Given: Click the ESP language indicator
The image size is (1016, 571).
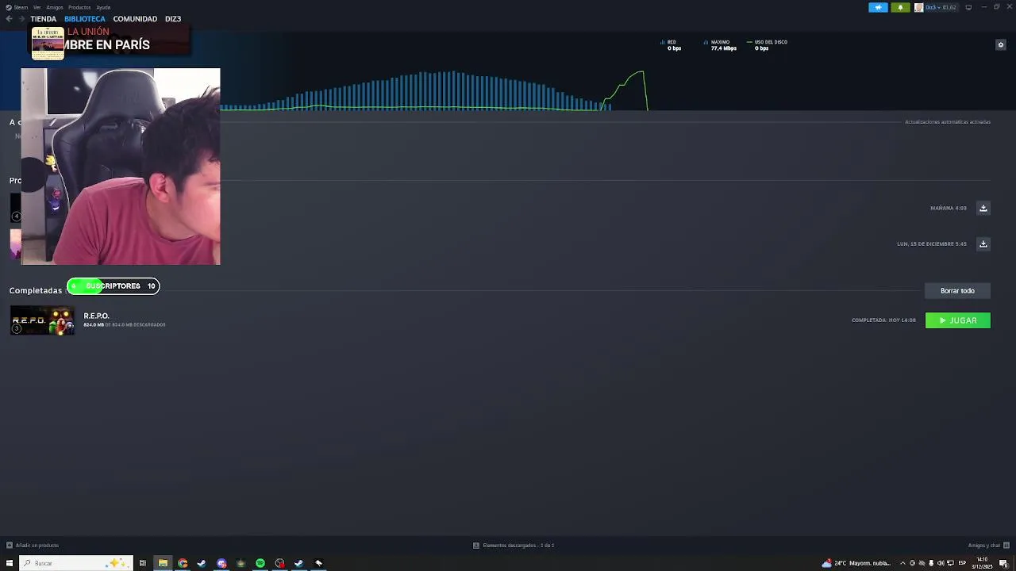Looking at the screenshot, I should (962, 563).
